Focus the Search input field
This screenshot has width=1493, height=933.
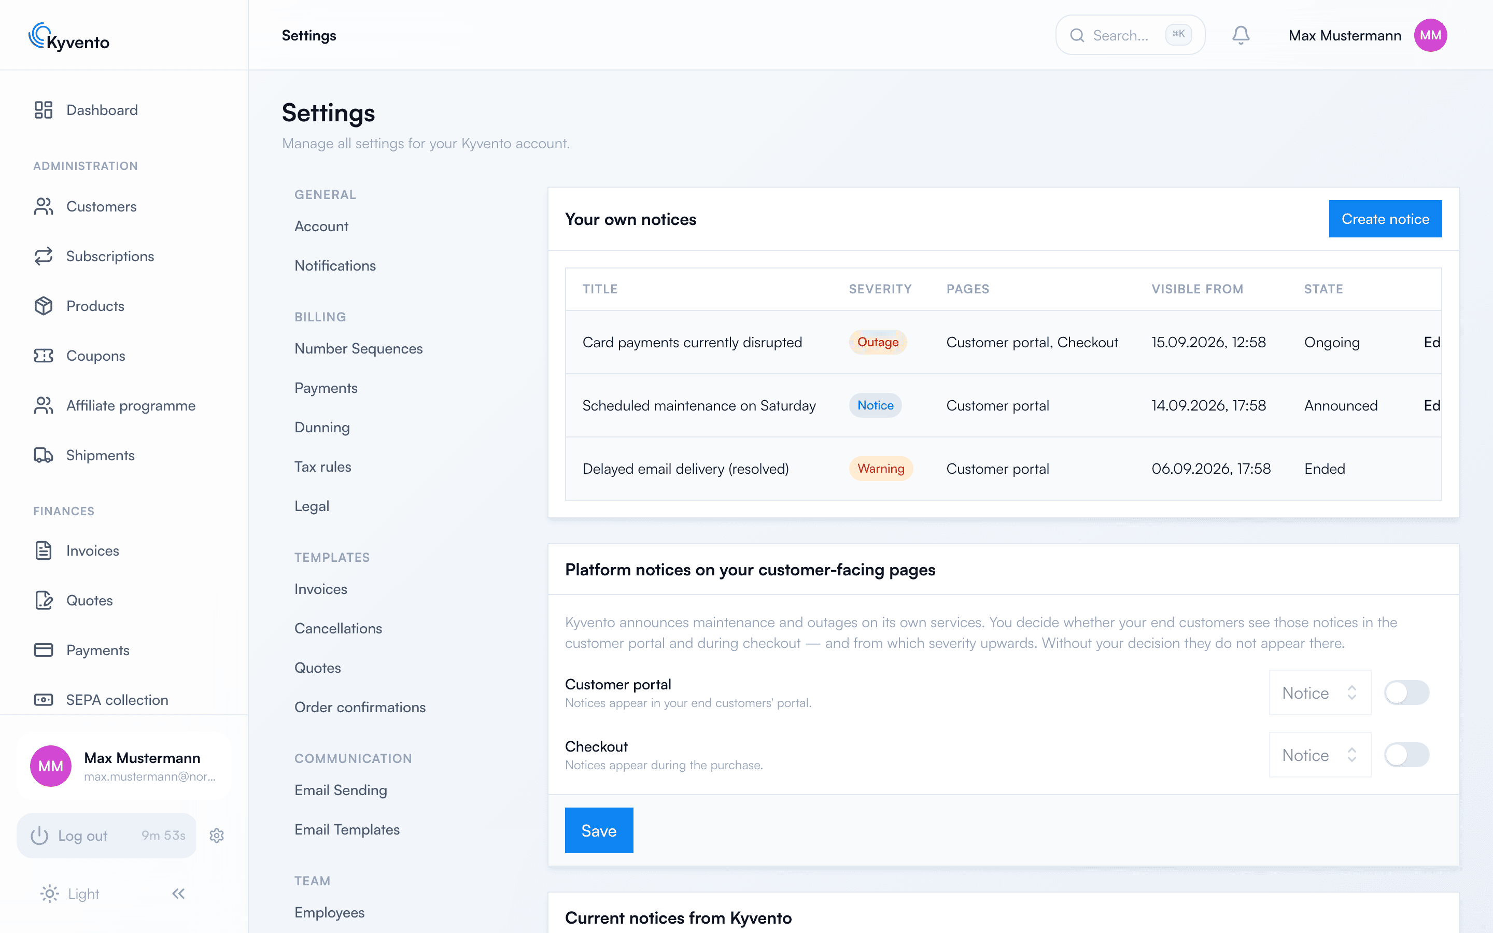pyautogui.click(x=1130, y=35)
